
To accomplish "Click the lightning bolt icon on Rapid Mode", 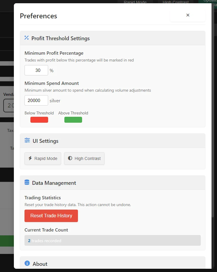I will coord(30,158).
